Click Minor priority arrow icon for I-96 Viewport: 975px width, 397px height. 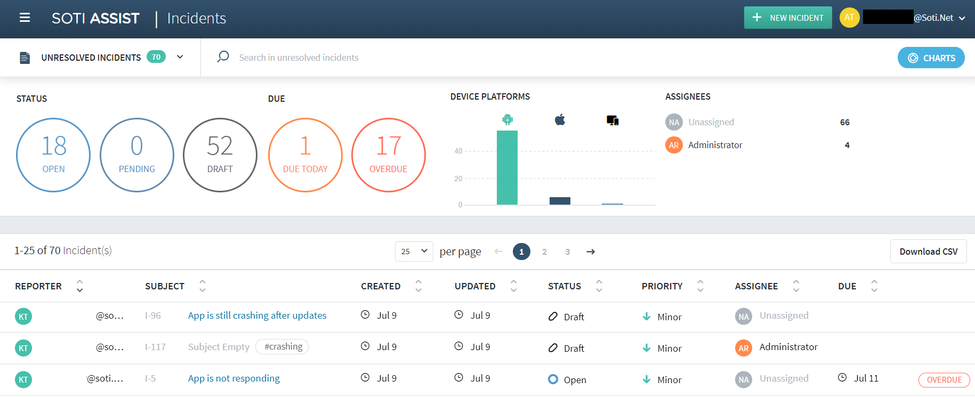[x=647, y=317]
